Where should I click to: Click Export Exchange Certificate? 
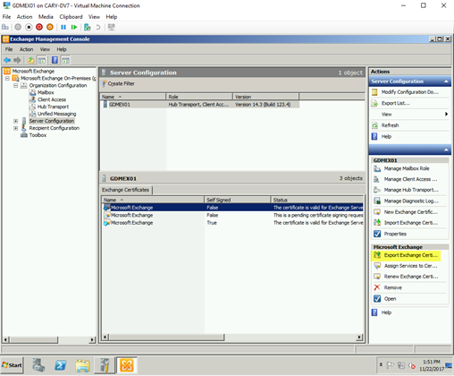click(411, 255)
